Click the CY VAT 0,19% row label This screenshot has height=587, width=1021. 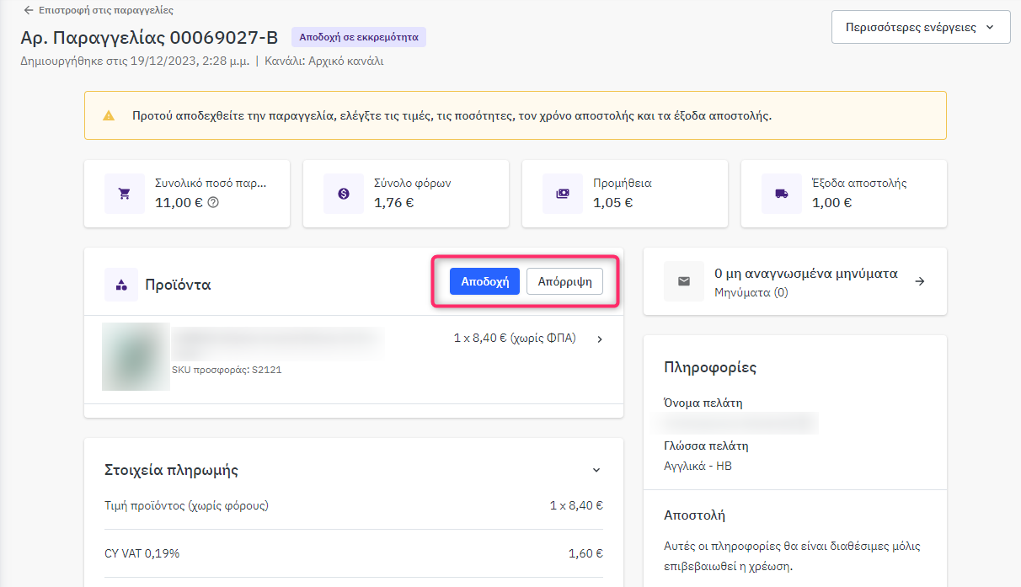click(142, 554)
